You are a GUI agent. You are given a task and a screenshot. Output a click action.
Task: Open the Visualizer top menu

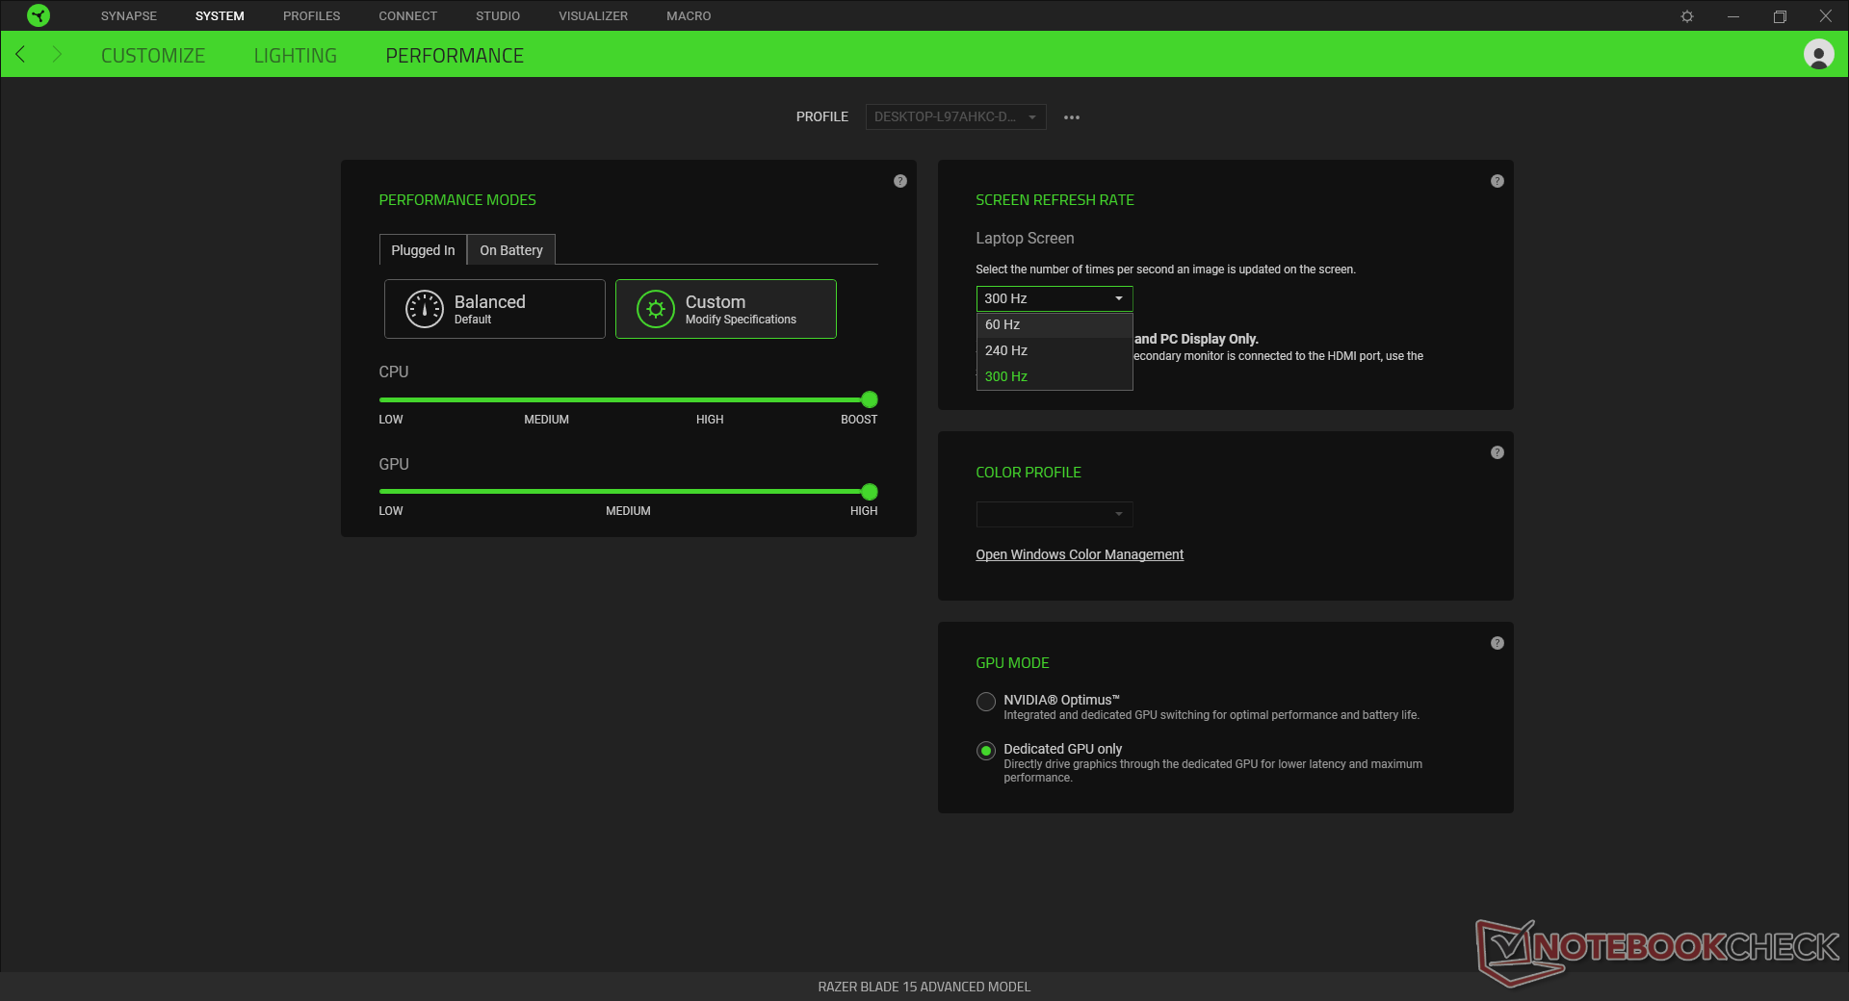592,16
